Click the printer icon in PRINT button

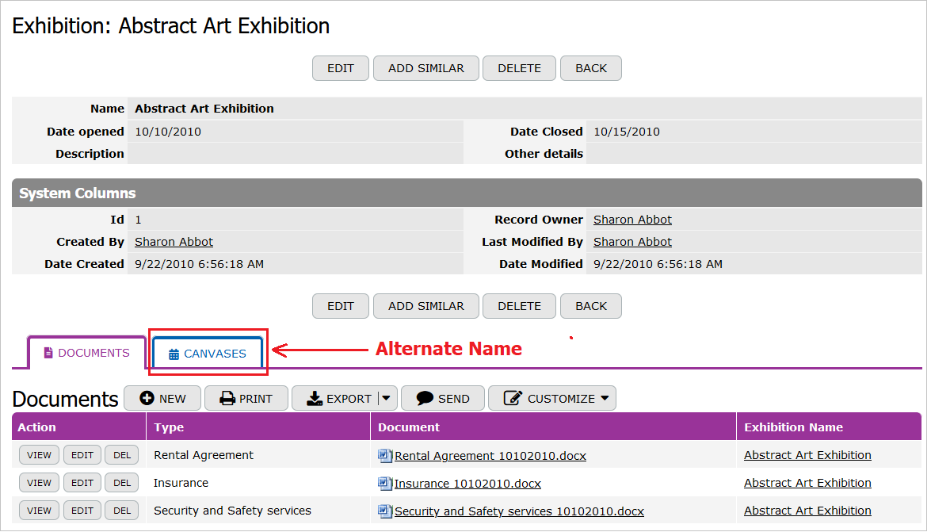coord(227,398)
